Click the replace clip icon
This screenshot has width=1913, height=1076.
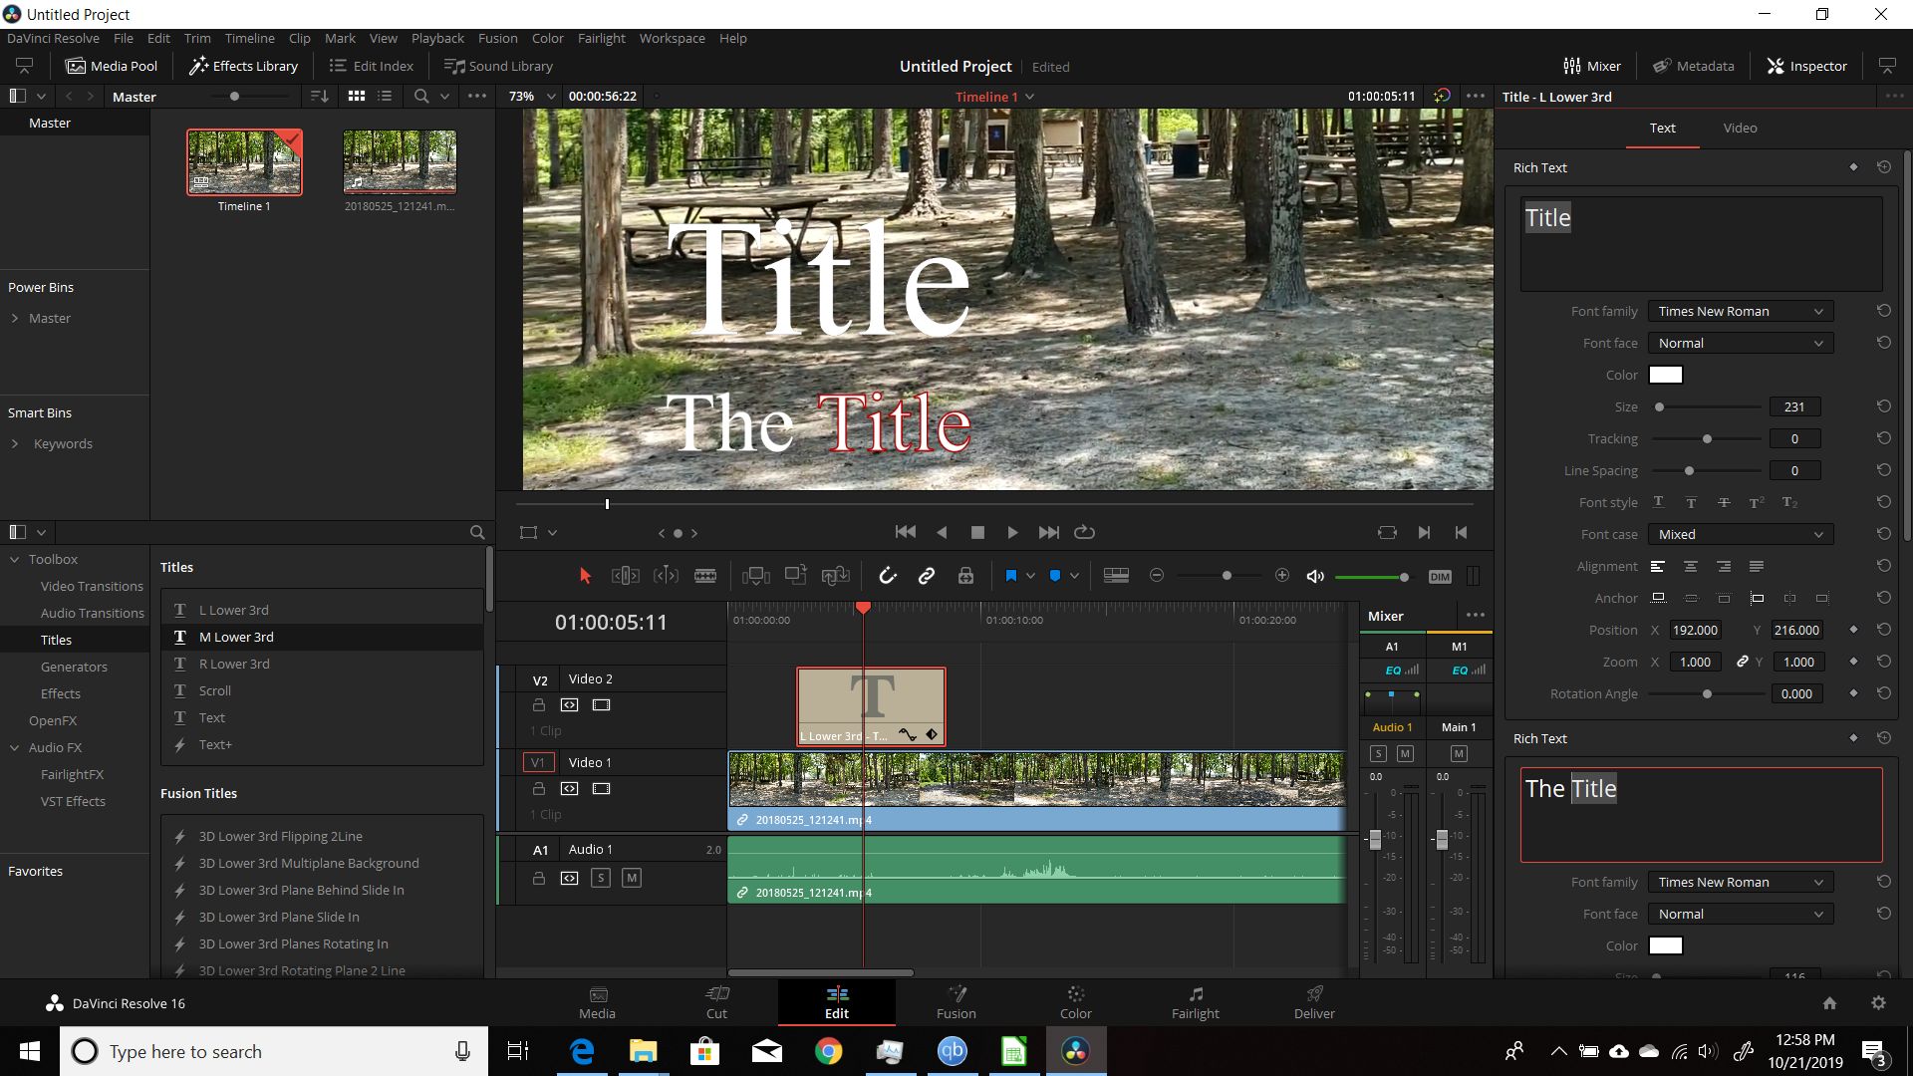pos(835,575)
